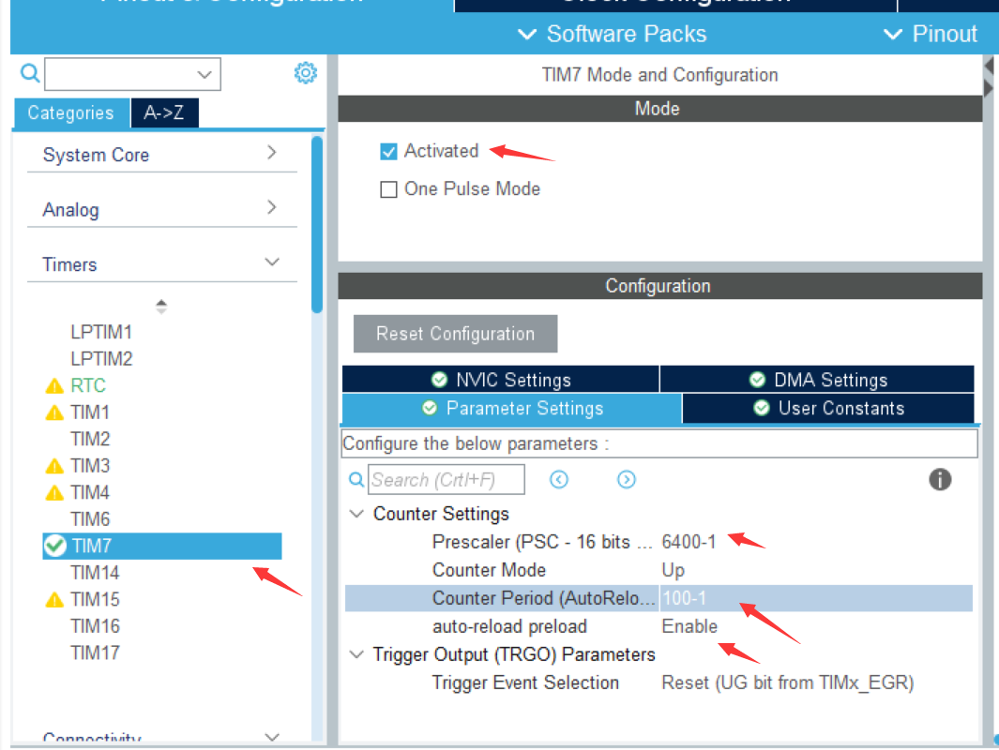Click the parameter search magnifier icon
The width and height of the screenshot is (999, 750).
(356, 479)
